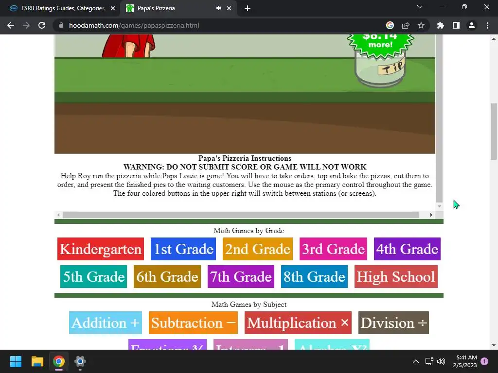Click the page scrollbar down arrow
The height and width of the screenshot is (373, 498).
click(x=494, y=345)
